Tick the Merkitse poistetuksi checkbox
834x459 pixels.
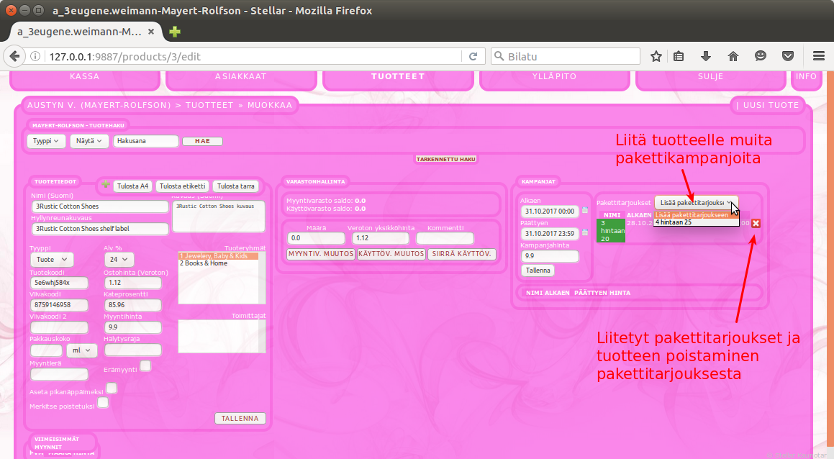coord(103,403)
